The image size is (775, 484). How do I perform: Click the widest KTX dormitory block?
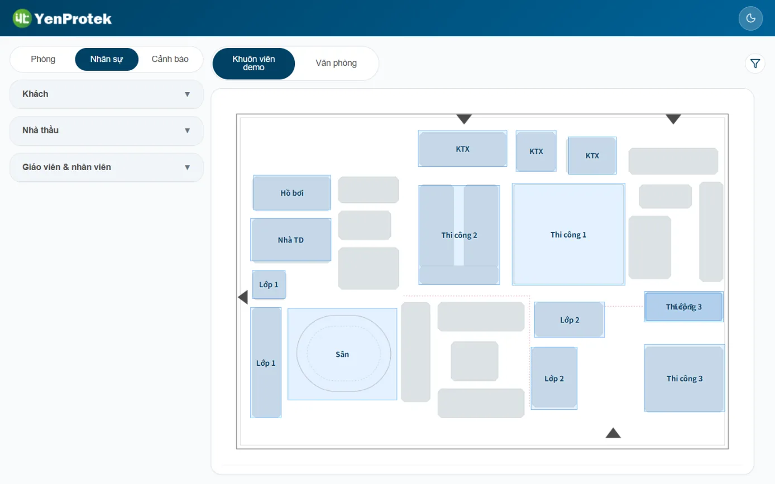tap(463, 149)
